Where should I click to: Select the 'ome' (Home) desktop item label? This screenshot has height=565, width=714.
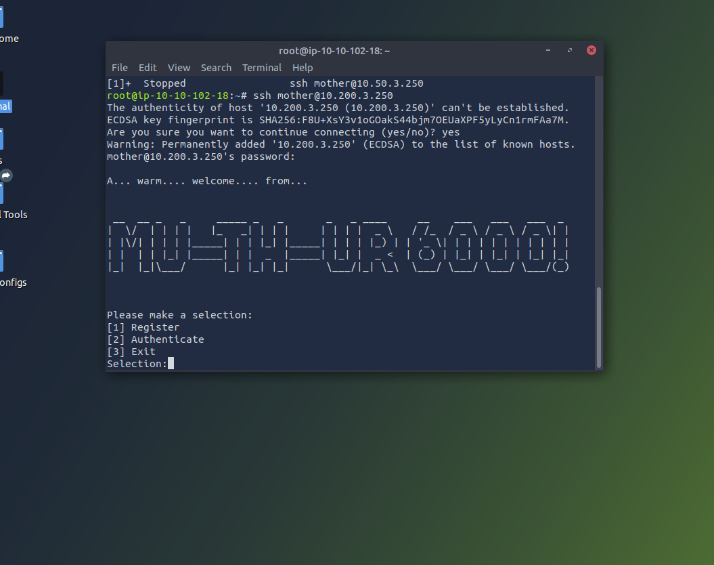(9, 39)
